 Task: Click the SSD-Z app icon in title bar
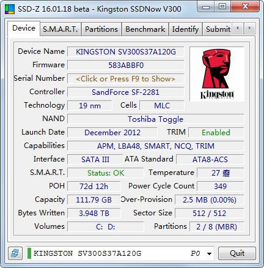(x=10, y=9)
